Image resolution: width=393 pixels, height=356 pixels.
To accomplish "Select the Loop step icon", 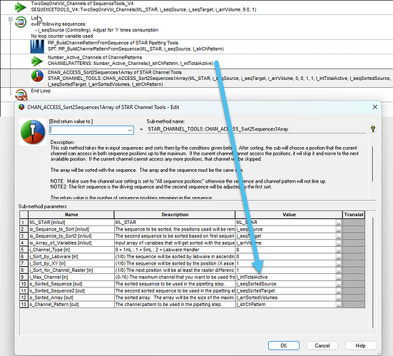I will pyautogui.click(x=21, y=22).
